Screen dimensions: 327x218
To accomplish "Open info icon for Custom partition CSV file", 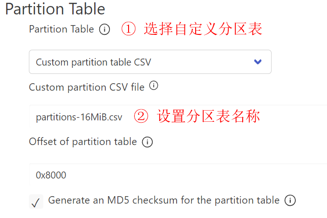I will [x=153, y=86].
